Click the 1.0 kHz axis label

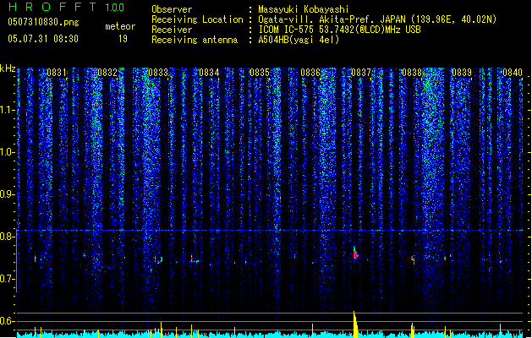pyautogui.click(x=7, y=152)
